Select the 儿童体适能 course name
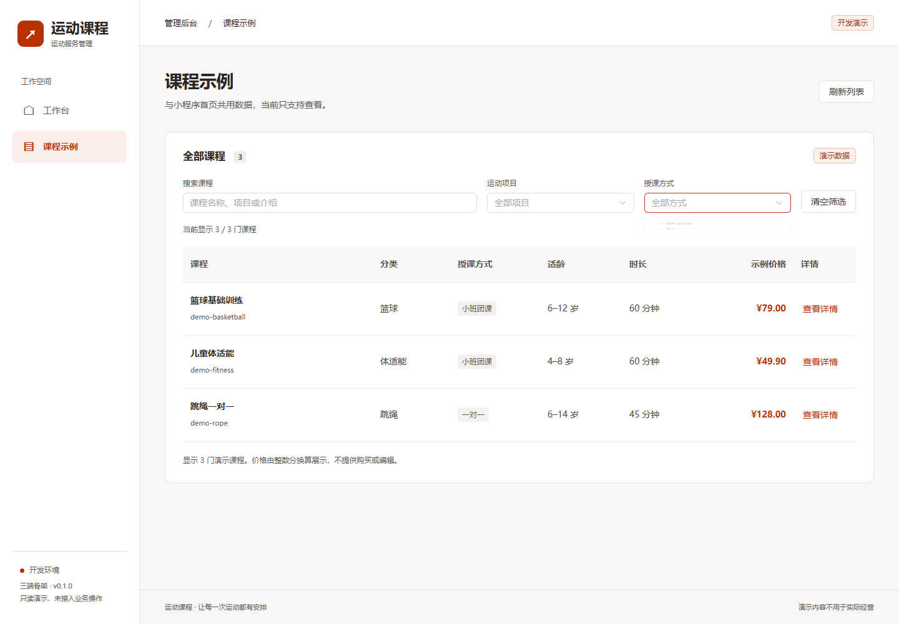 click(x=212, y=353)
